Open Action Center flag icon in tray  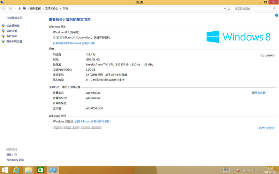coord(238,170)
